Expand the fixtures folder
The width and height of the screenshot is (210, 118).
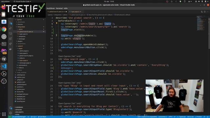pos(20,25)
